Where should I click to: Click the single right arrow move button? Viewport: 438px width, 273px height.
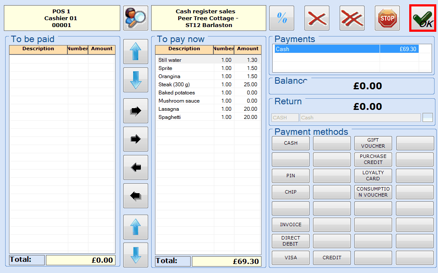pos(136,139)
